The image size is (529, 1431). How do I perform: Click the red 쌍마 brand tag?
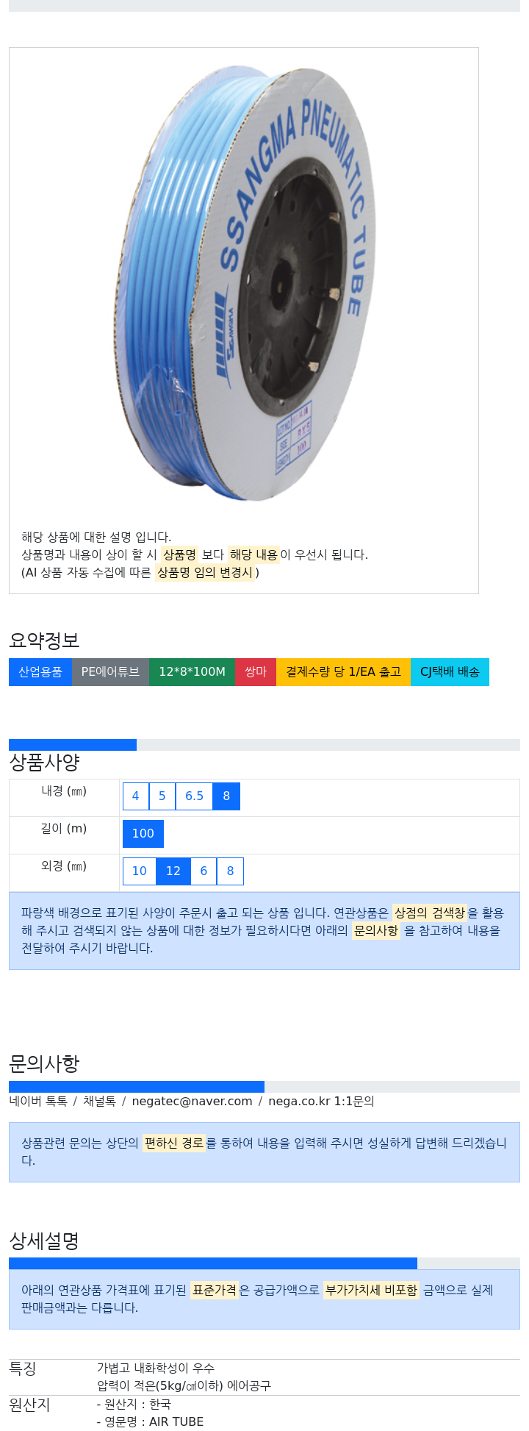pos(256,672)
